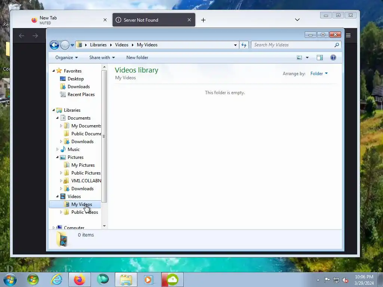Click the Explorer Forward arrow button
383x287 pixels.
[x=65, y=45]
